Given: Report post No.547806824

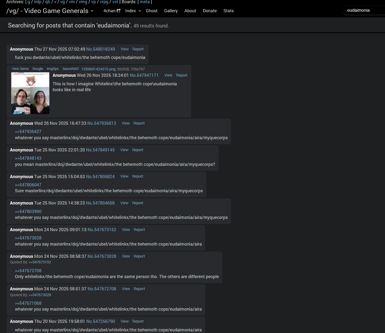Looking at the screenshot, I should (138, 176).
